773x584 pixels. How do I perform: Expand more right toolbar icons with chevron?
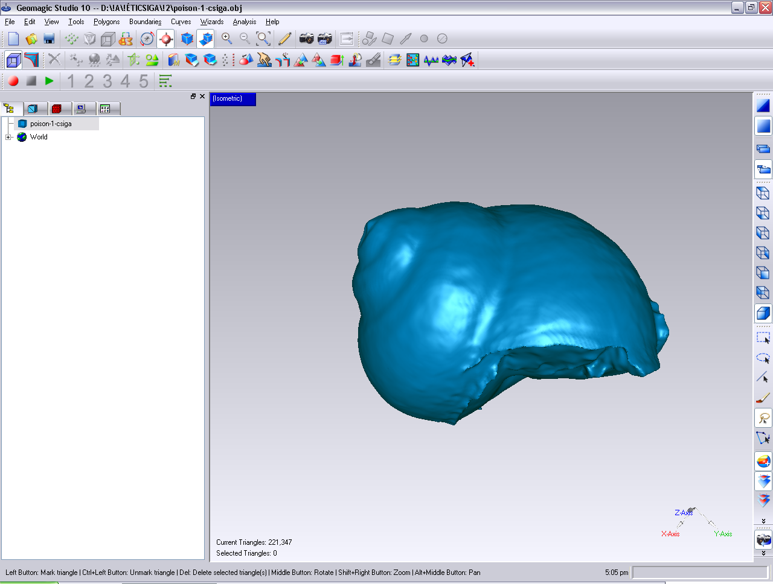tap(763, 521)
